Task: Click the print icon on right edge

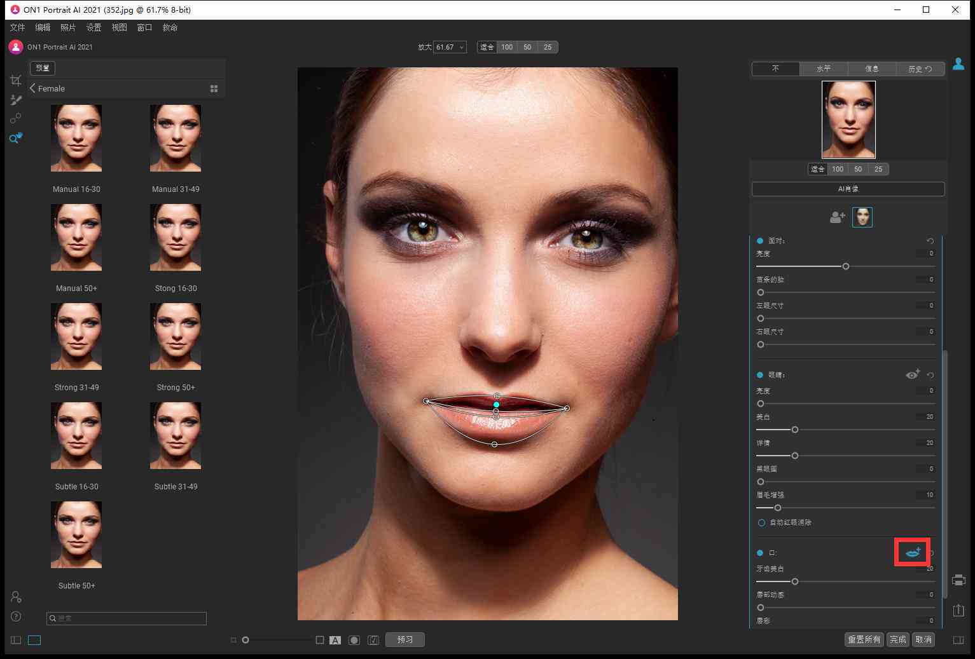Action: [x=958, y=580]
